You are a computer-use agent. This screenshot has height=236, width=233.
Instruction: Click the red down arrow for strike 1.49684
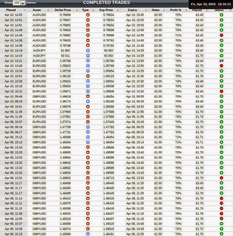88,147
